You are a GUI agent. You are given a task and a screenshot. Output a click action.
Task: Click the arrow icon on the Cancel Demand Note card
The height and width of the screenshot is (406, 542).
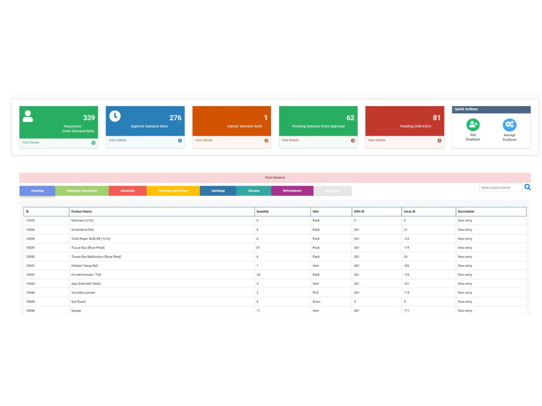266,141
